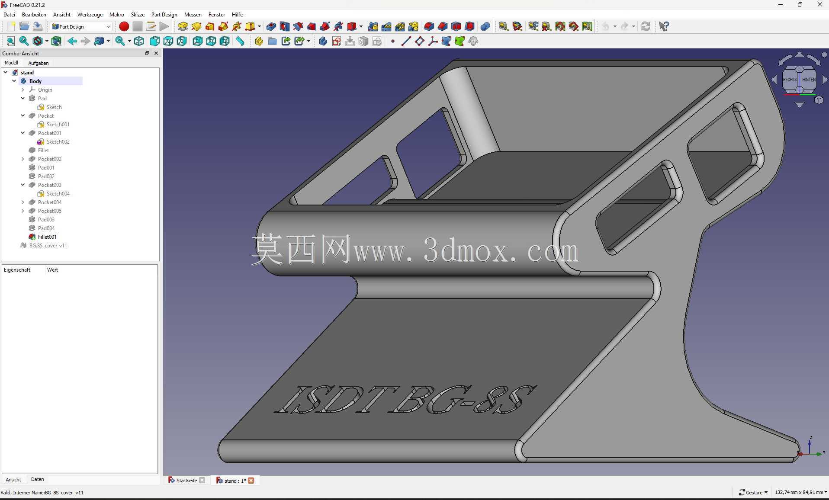Image resolution: width=829 pixels, height=500 pixels.
Task: Open the additive primitive dropdown arrow
Action: (259, 26)
